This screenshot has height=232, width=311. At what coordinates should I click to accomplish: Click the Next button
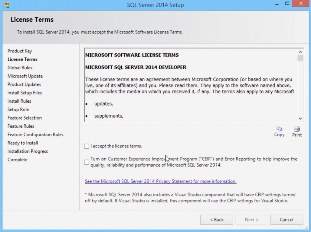(252, 220)
